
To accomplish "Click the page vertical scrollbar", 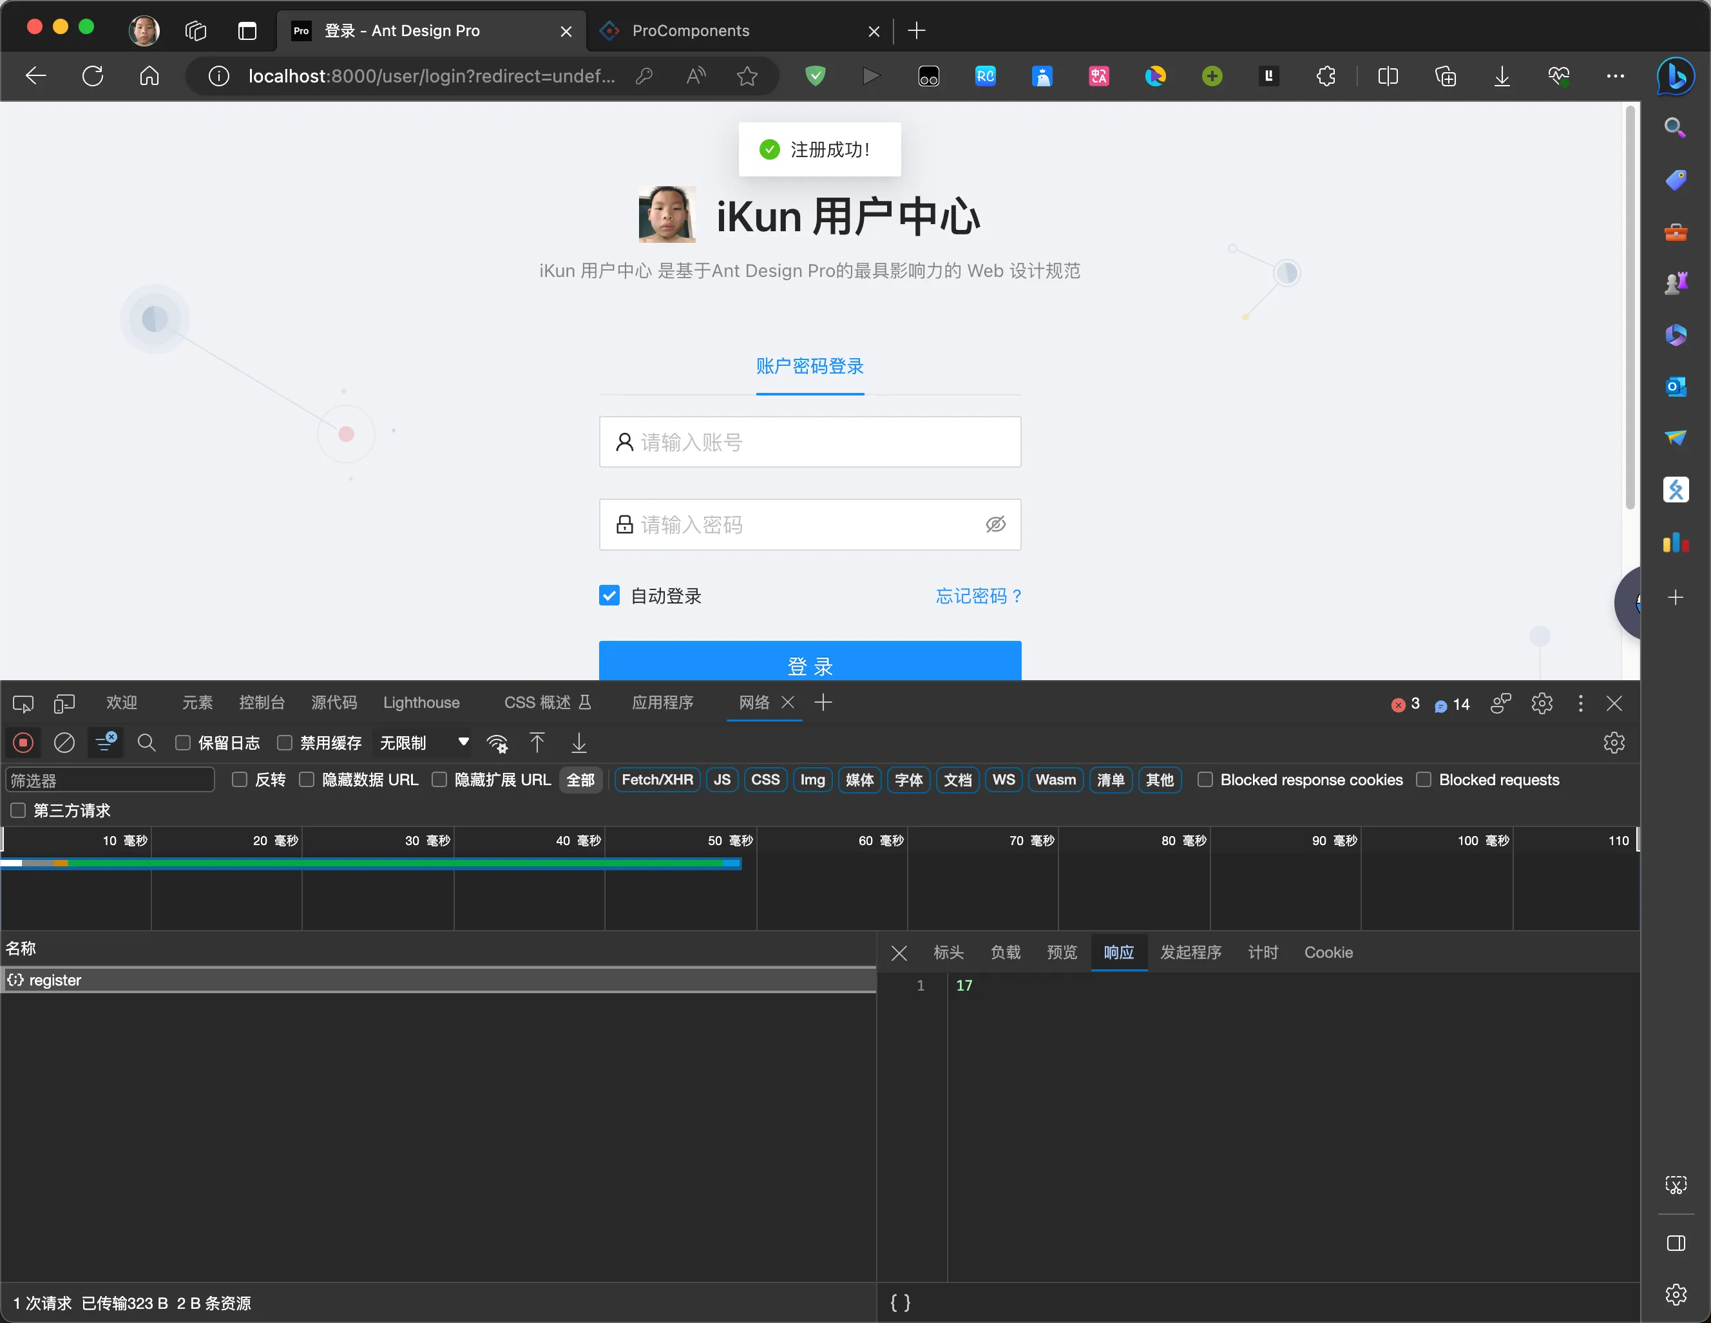I will (1630, 308).
